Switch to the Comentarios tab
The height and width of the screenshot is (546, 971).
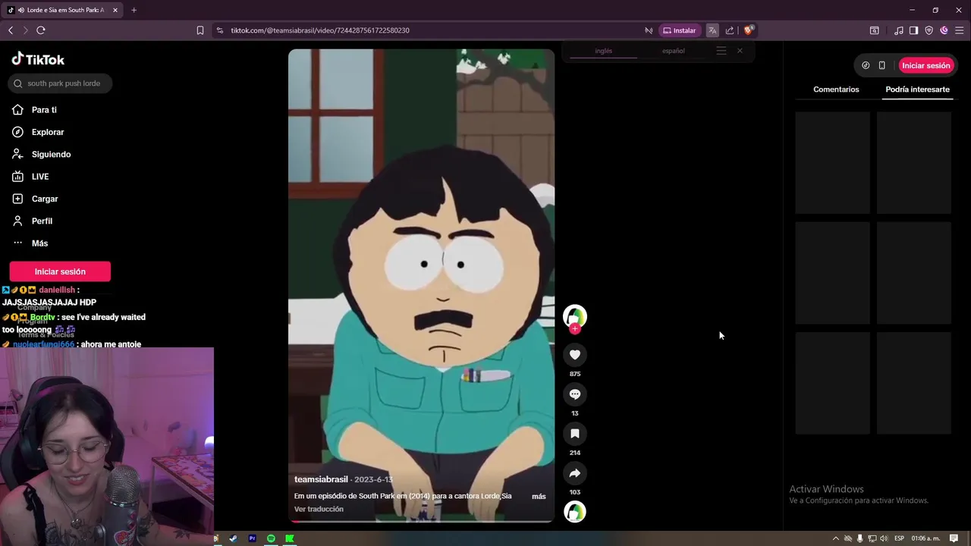click(x=836, y=89)
